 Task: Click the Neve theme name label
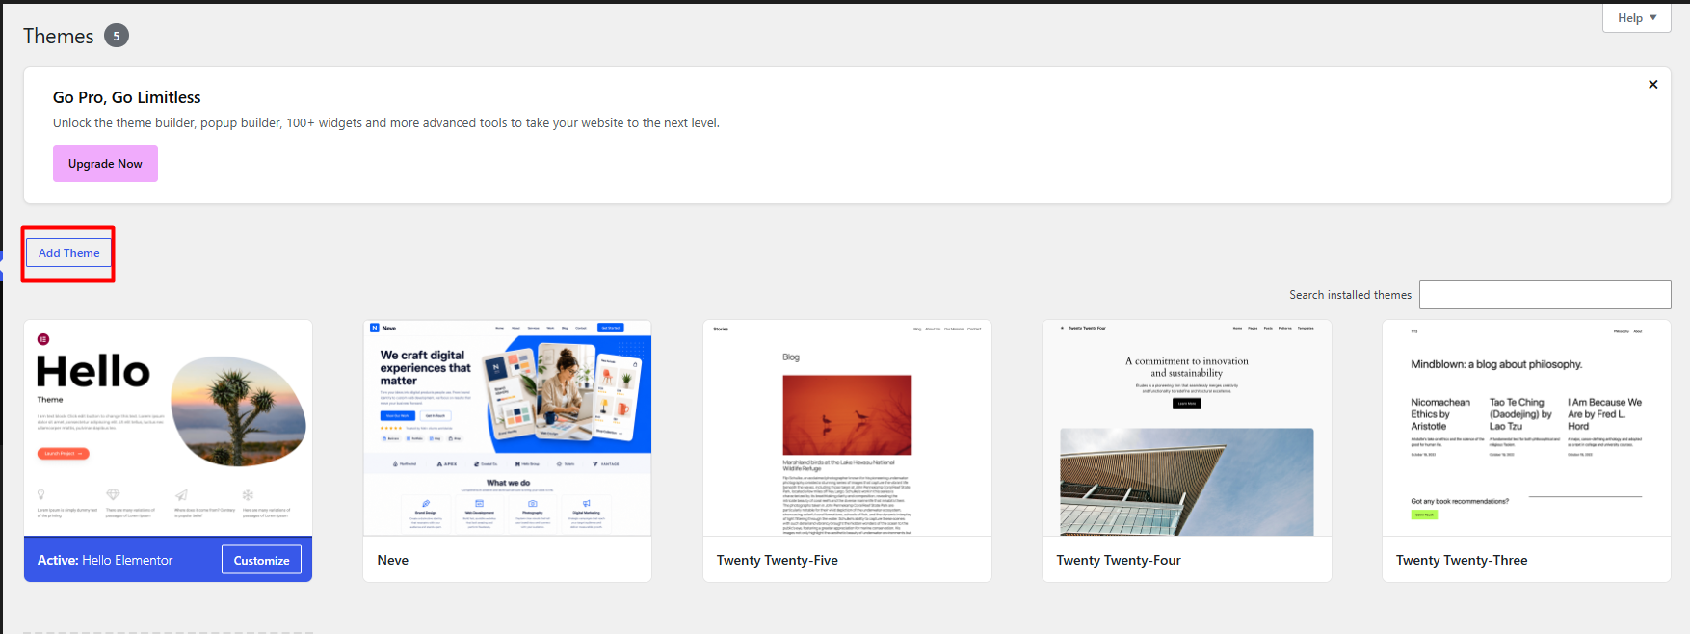click(x=393, y=560)
